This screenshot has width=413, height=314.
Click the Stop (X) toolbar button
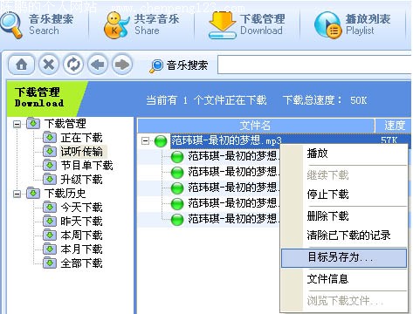49,65
